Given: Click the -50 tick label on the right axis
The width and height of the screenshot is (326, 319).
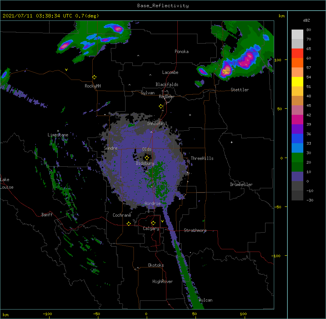Looking at the screenshot, I should (278, 207).
